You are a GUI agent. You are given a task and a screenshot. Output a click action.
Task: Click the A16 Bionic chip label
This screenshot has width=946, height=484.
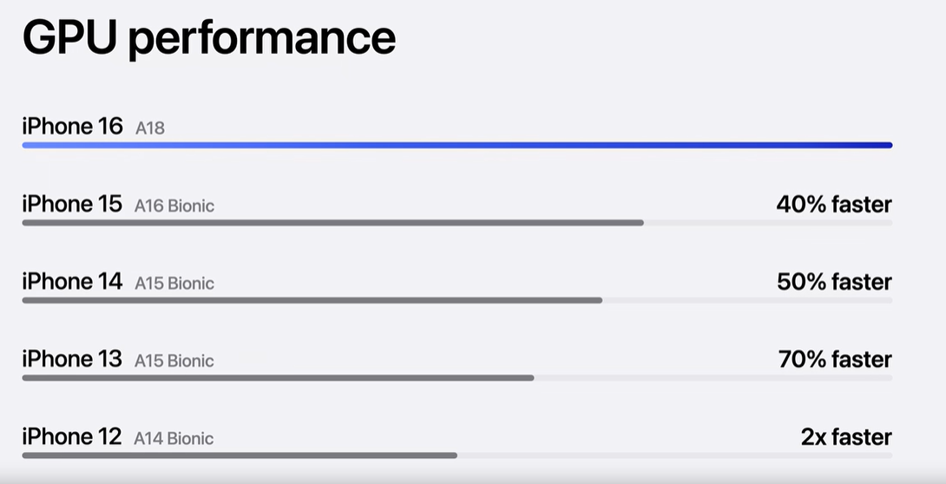[x=174, y=206]
